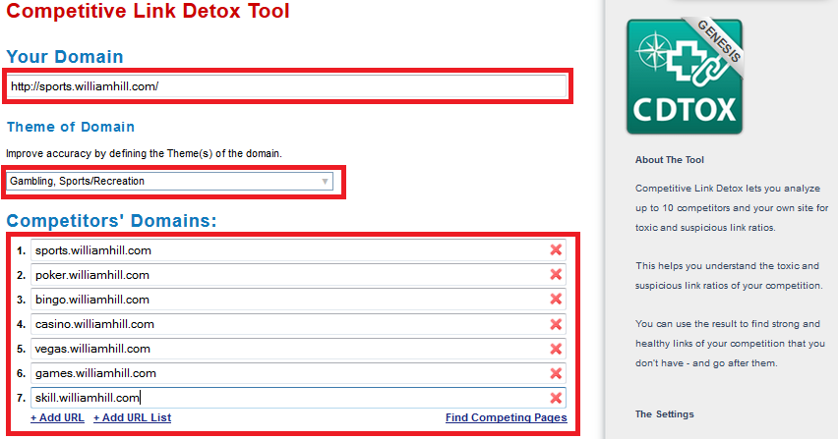Edit competitor field sports.williamhill.com
Screen dimensions: 838x439
[x=298, y=250]
